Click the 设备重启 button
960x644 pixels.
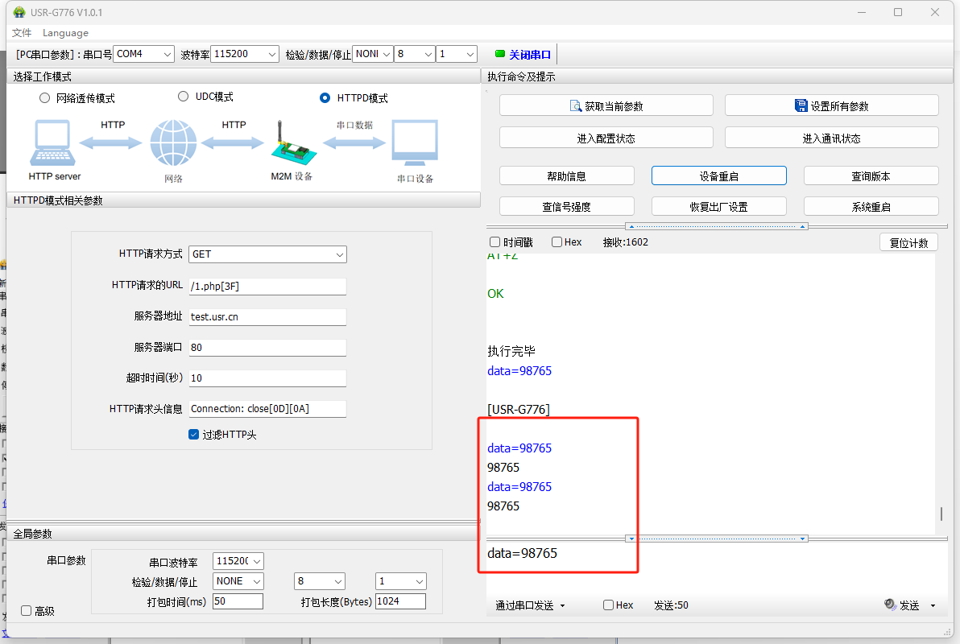click(x=718, y=176)
